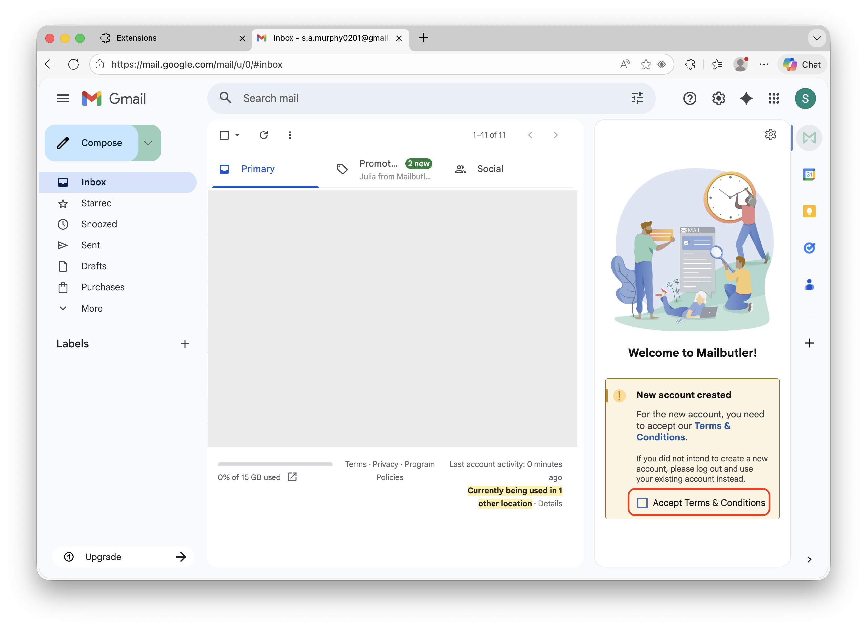Click the search magnifier icon

pos(225,98)
